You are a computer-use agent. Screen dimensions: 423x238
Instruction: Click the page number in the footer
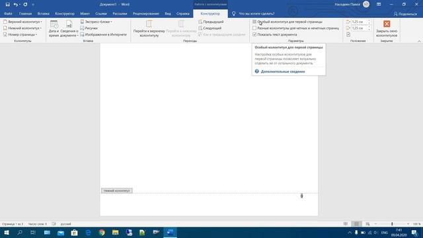coord(301,196)
